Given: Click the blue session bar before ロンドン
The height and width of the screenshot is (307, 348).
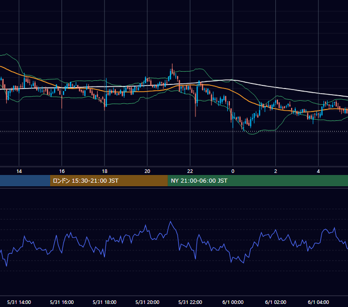Looking at the screenshot, I should point(25,181).
